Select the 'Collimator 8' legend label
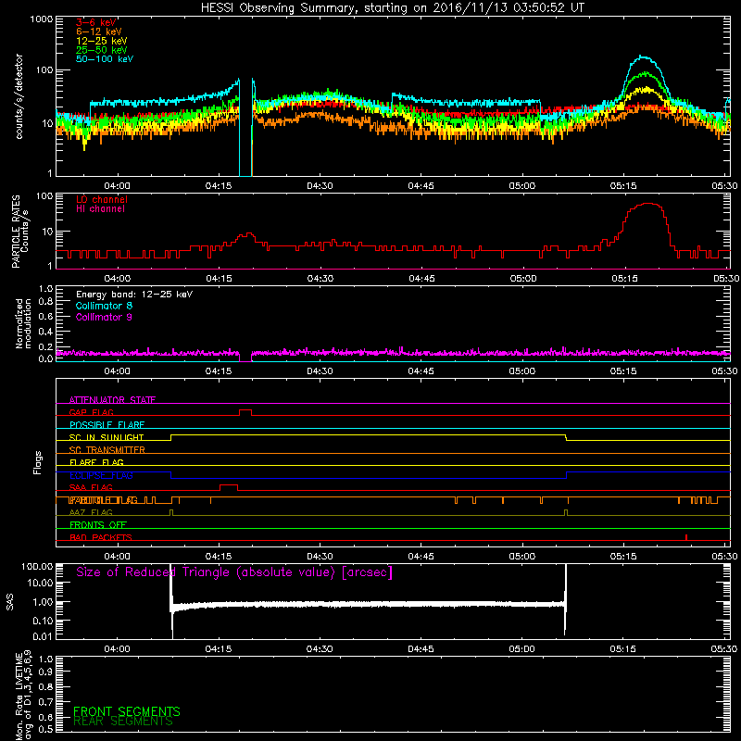 coord(104,306)
